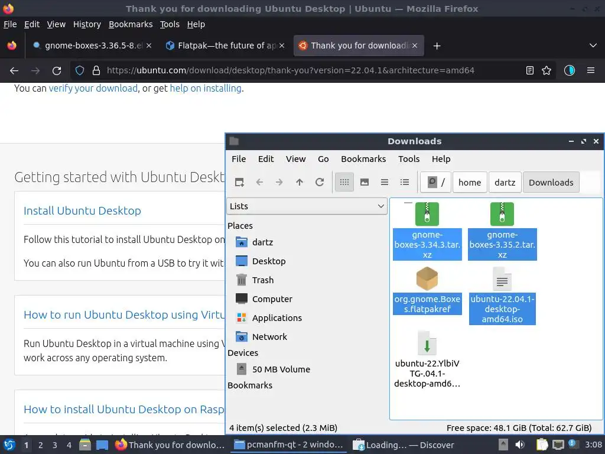
Task: Follow the verify your download link
Action: [93, 89]
